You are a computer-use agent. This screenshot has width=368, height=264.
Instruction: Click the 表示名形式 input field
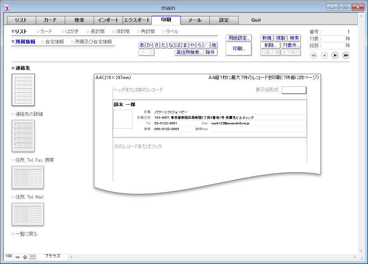(293, 90)
